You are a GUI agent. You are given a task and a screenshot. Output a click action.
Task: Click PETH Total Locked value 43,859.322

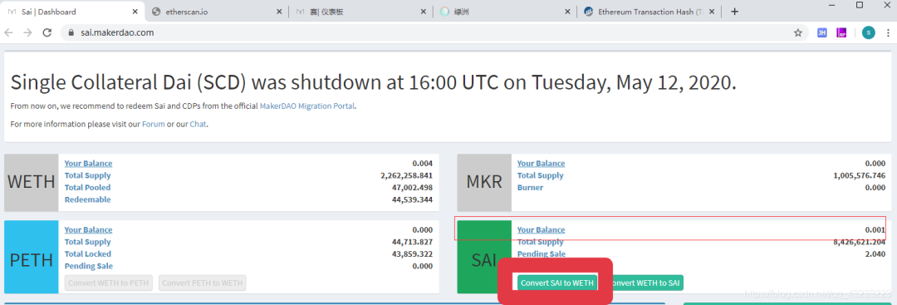point(414,254)
